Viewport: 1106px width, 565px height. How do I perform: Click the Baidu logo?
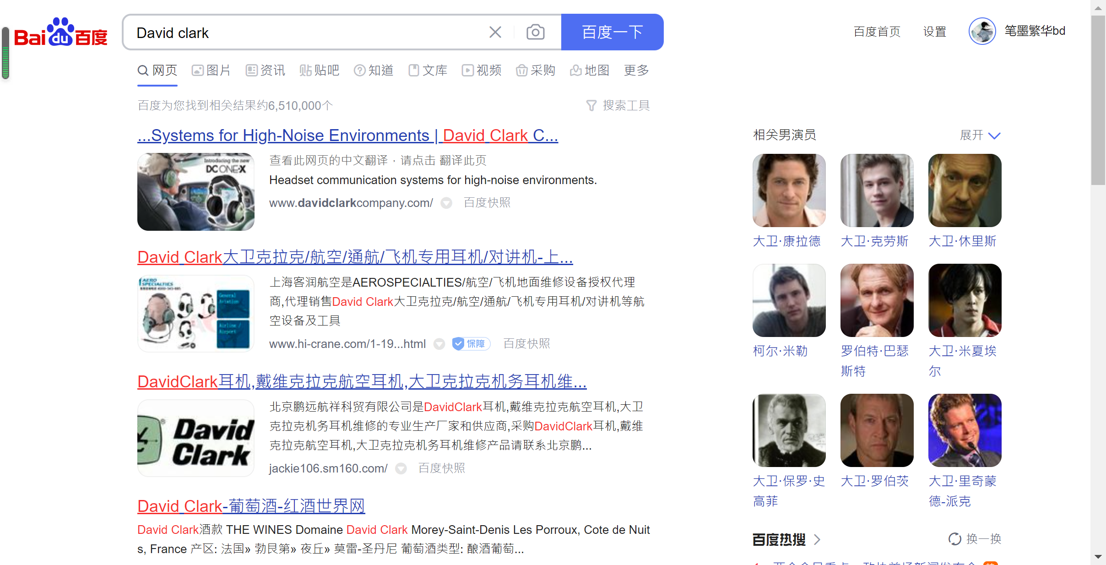(61, 33)
